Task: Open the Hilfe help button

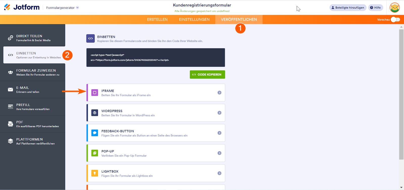Action: 375,8
